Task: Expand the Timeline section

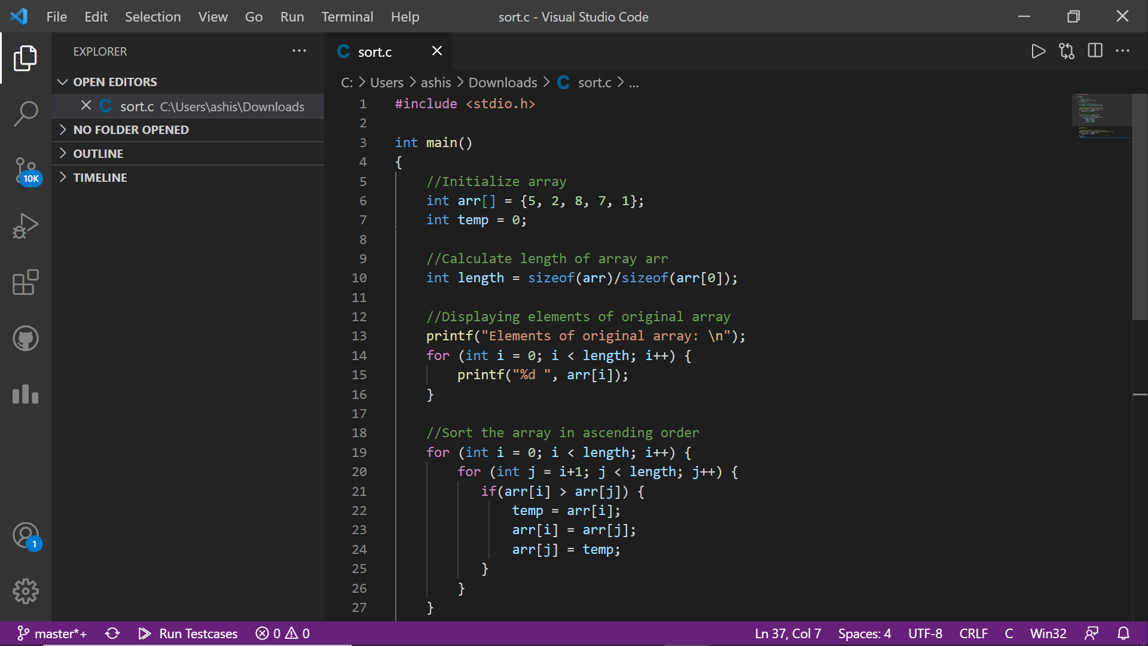Action: coord(100,178)
